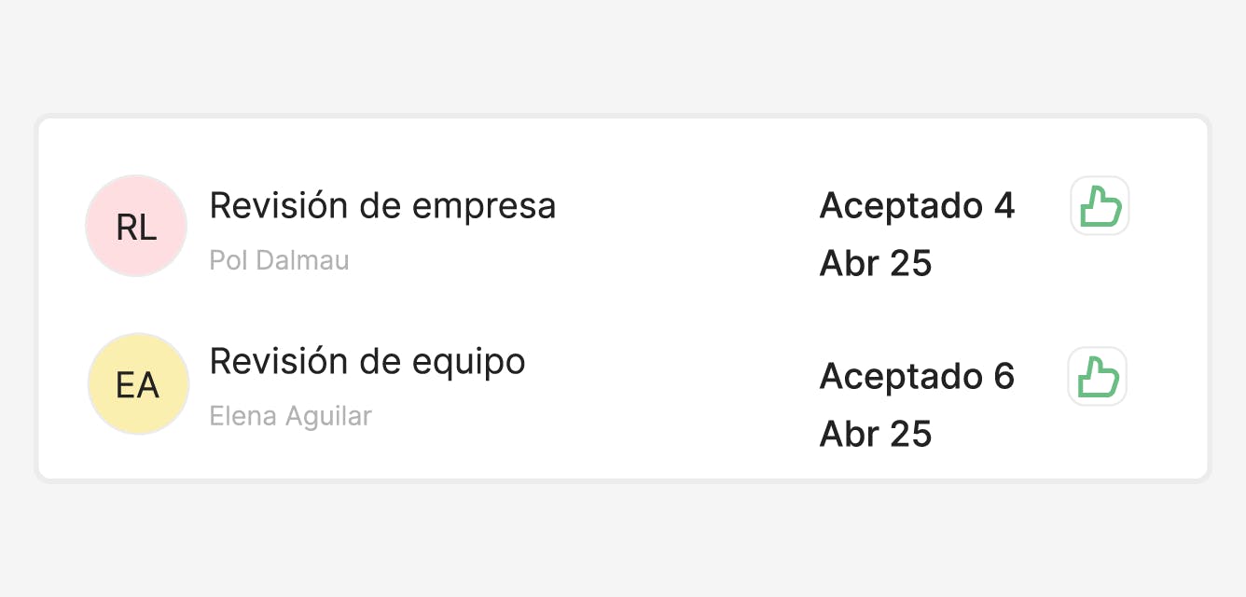Open the RL pink avatar
Screen dimensions: 1246x597
click(136, 226)
